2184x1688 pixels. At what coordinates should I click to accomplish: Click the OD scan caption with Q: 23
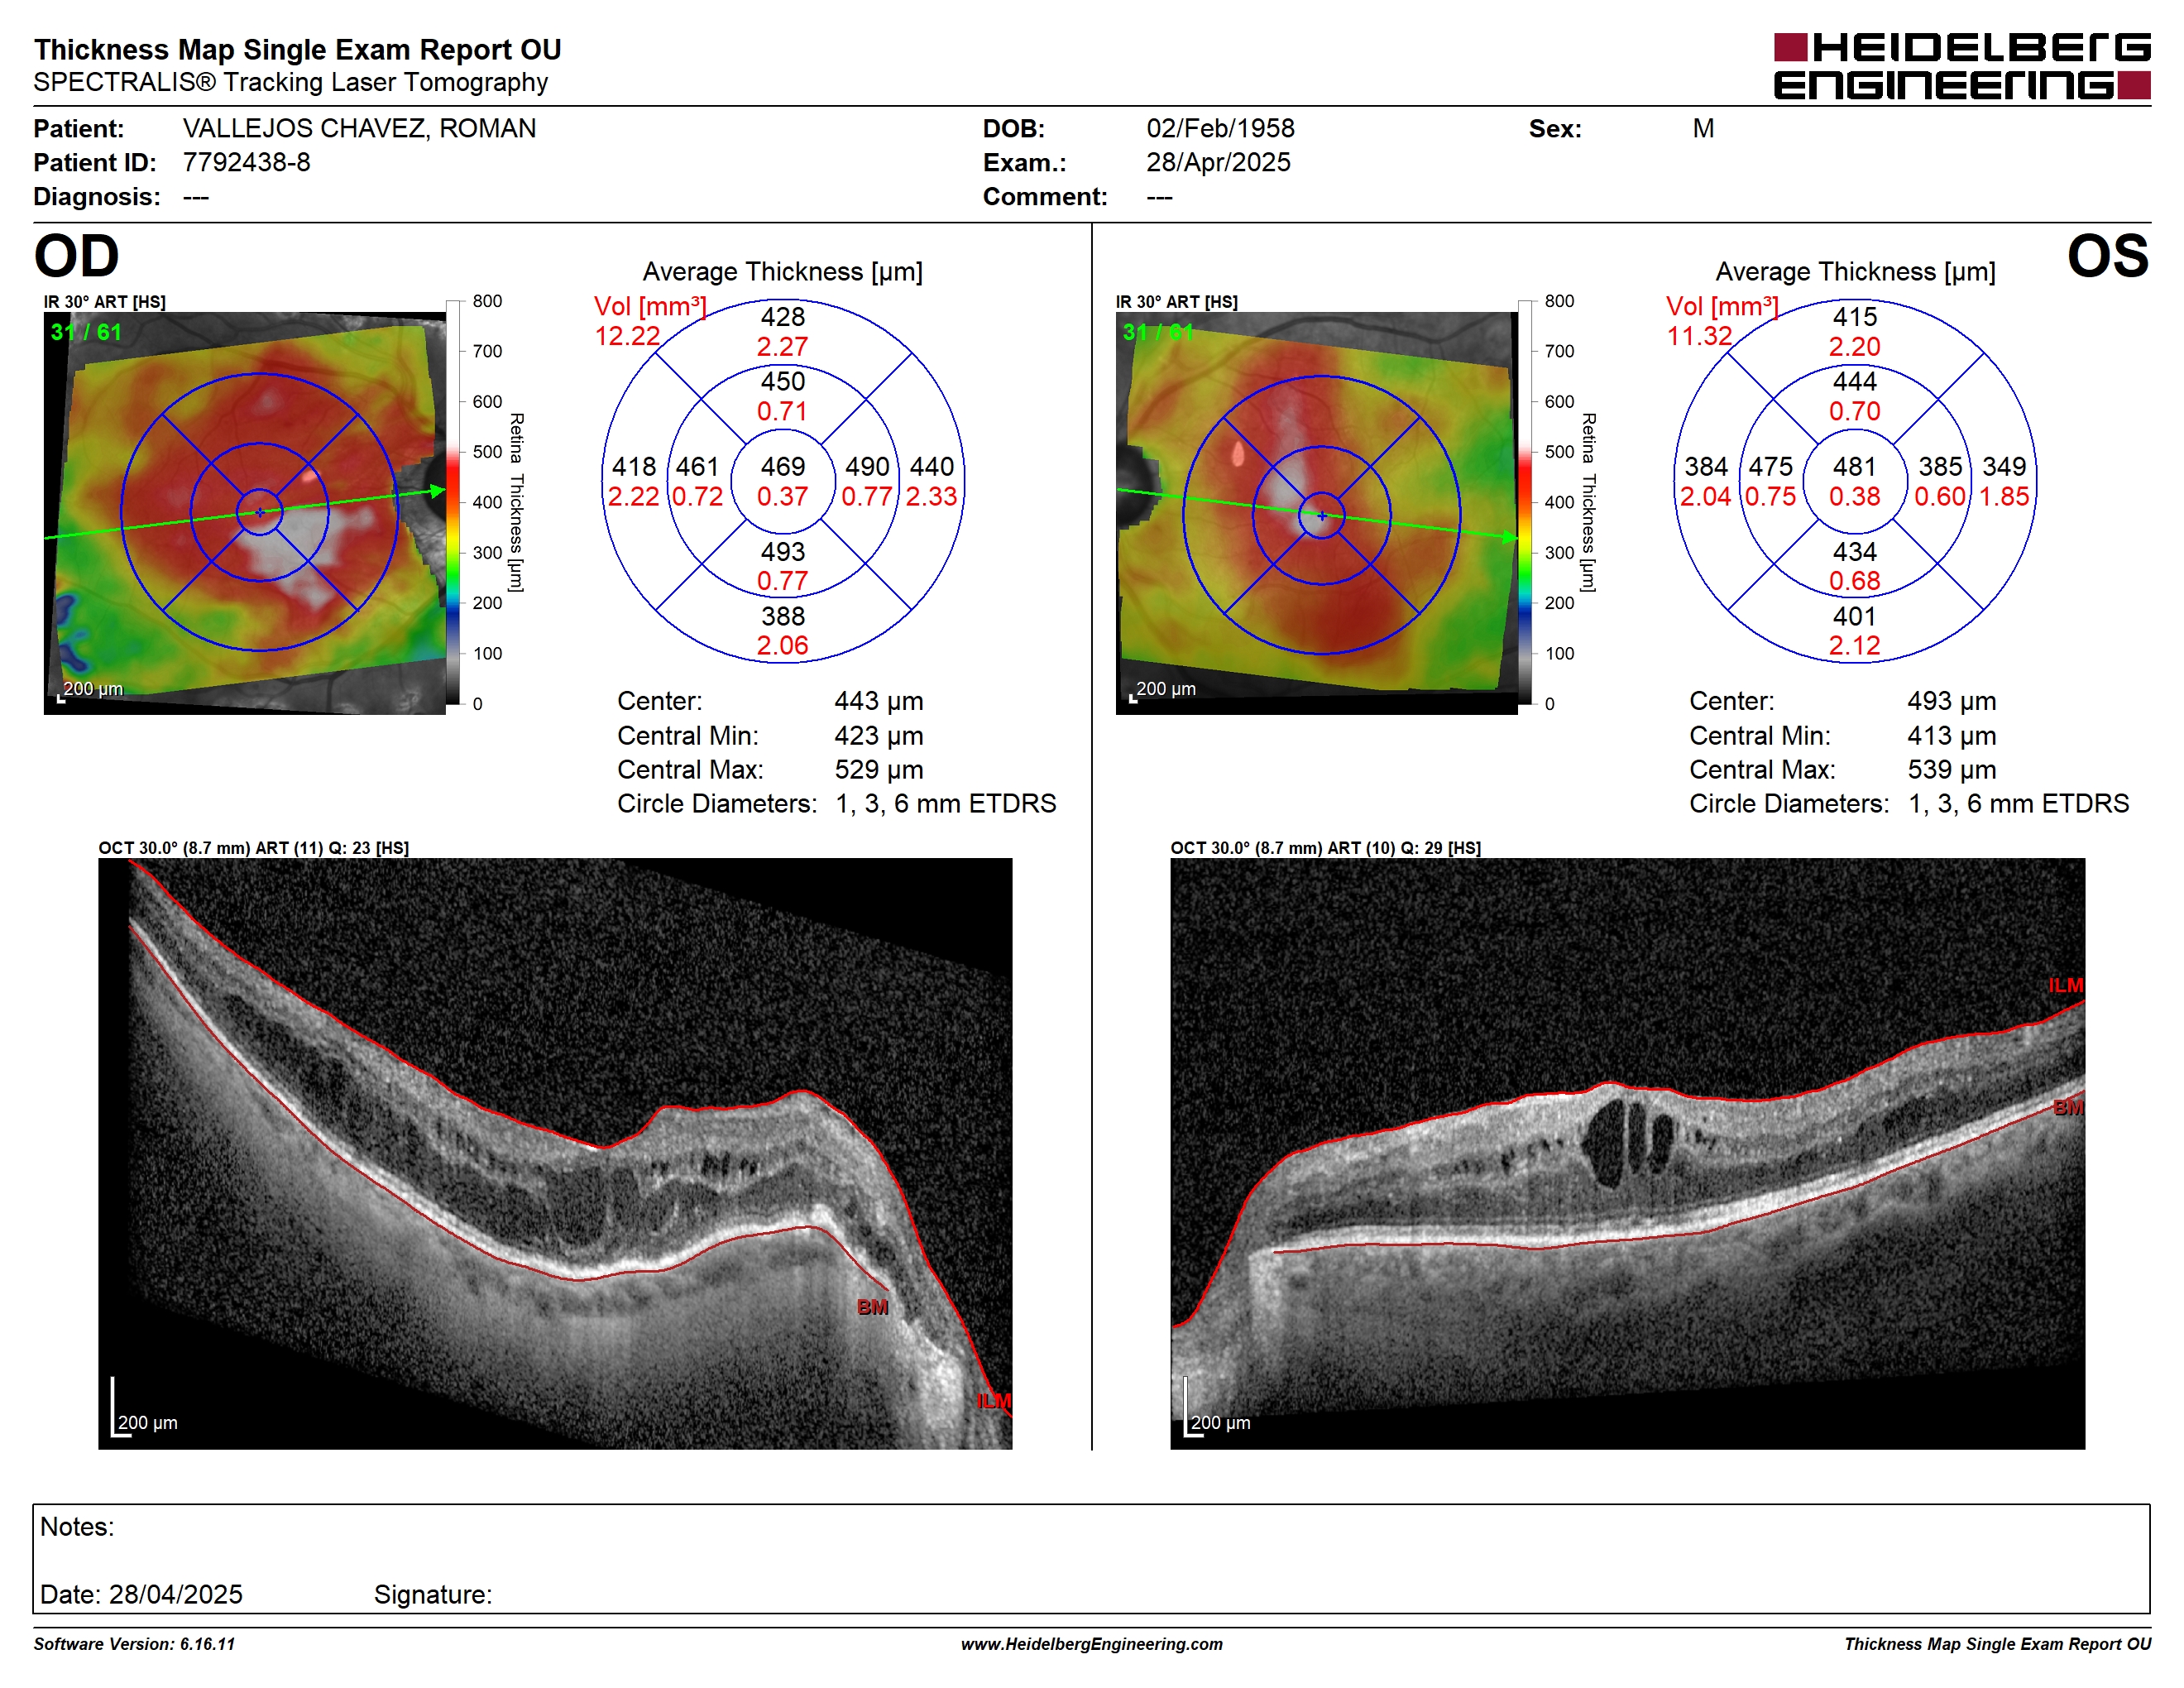point(254,848)
